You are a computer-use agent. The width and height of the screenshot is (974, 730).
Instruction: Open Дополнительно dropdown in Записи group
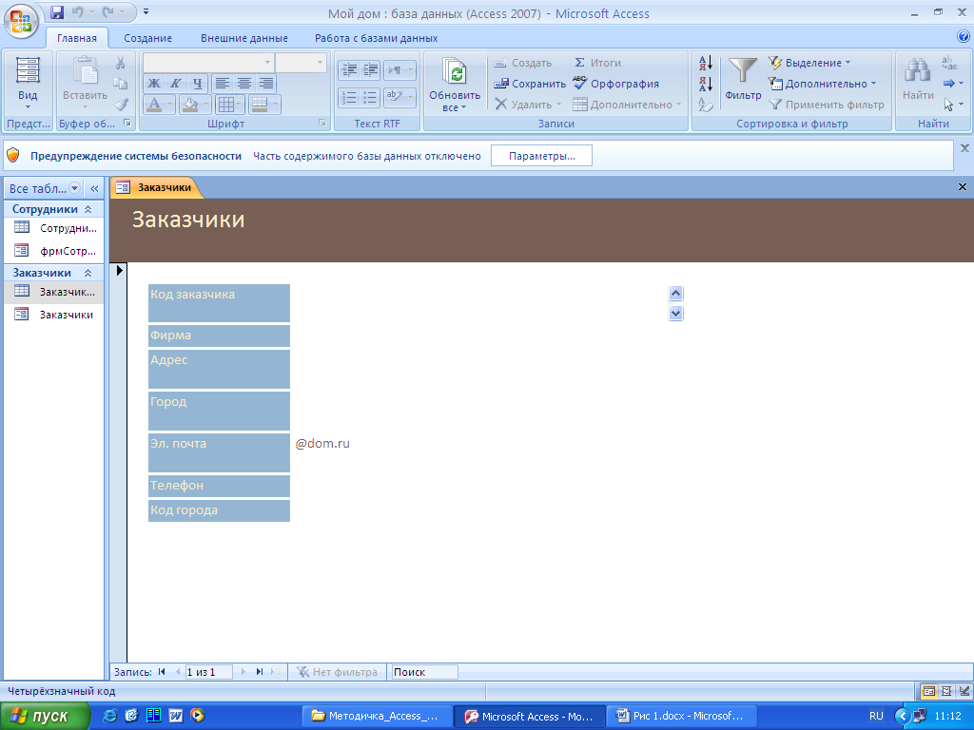[x=627, y=105]
